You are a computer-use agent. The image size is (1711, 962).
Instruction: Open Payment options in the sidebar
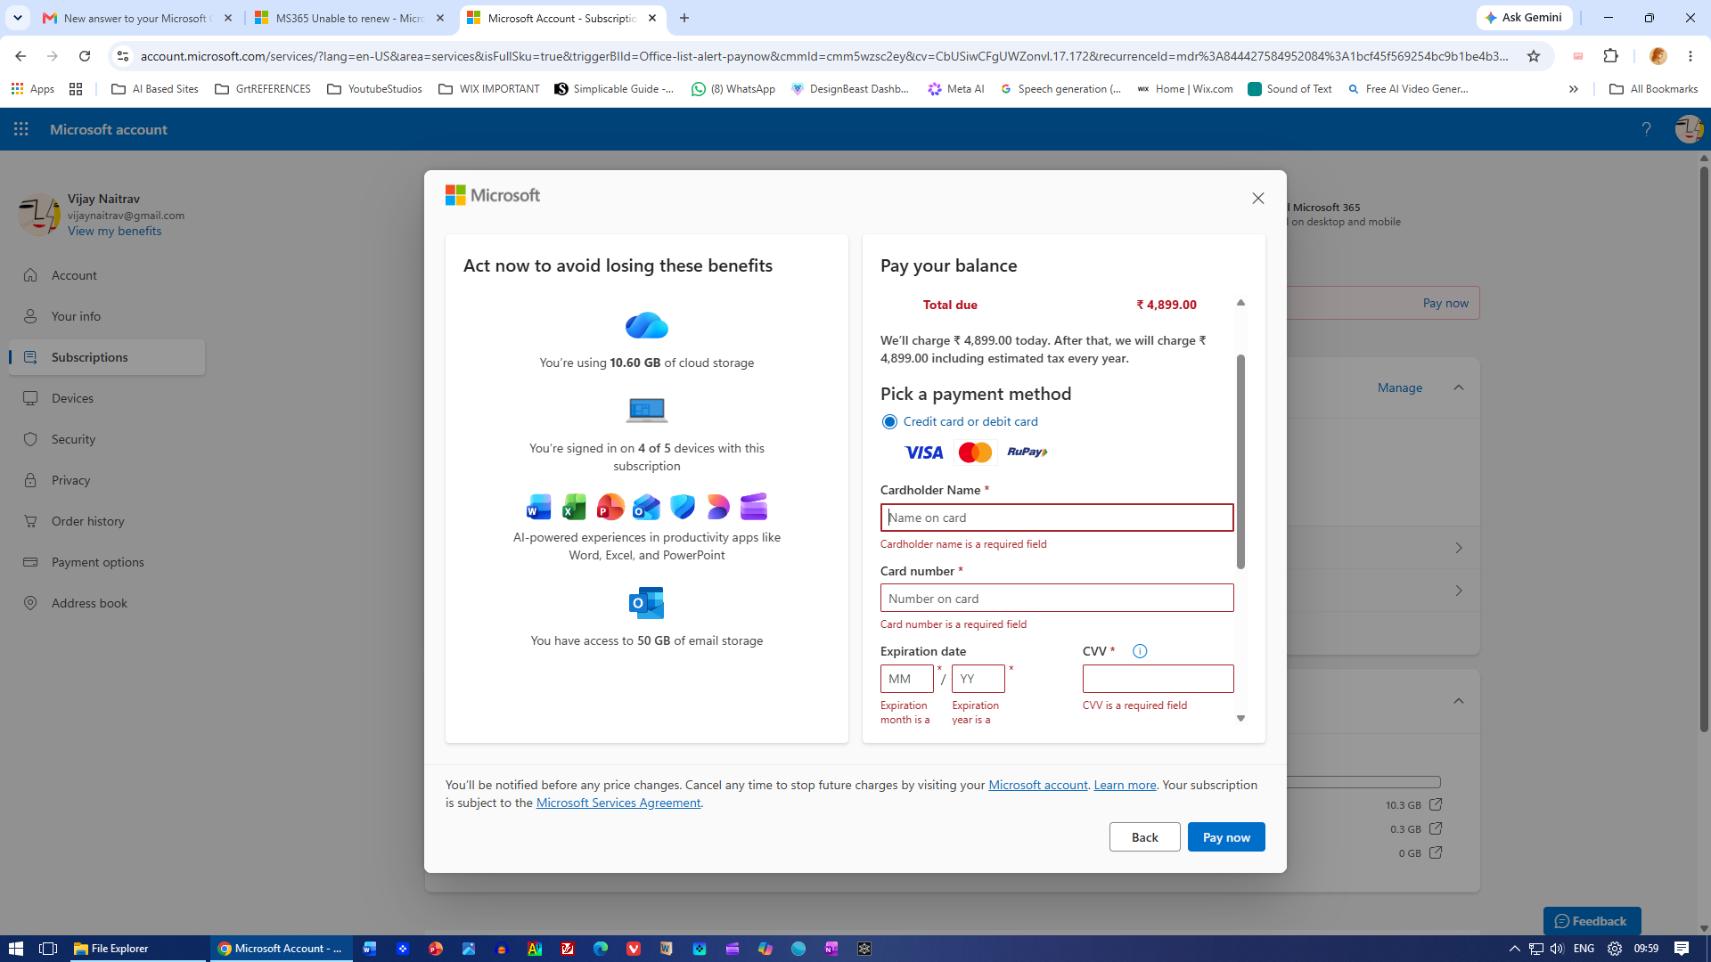coord(107,562)
